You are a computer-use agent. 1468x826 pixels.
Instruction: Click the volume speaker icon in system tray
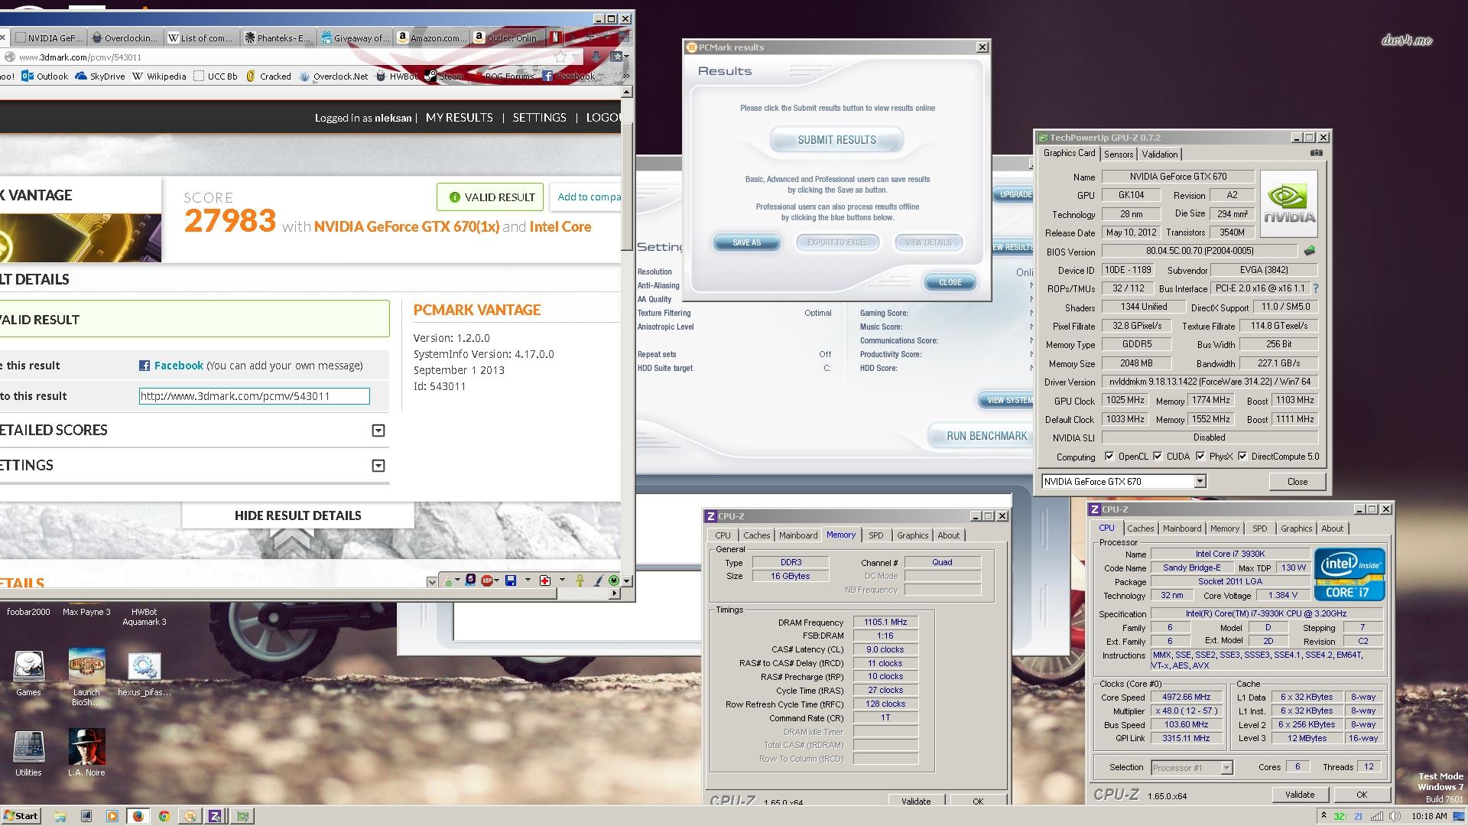(1395, 816)
